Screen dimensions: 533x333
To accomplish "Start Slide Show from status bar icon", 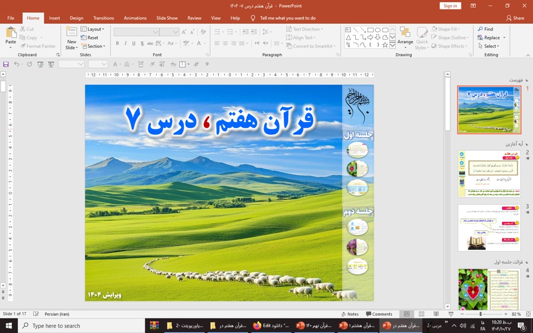I will click(450, 314).
